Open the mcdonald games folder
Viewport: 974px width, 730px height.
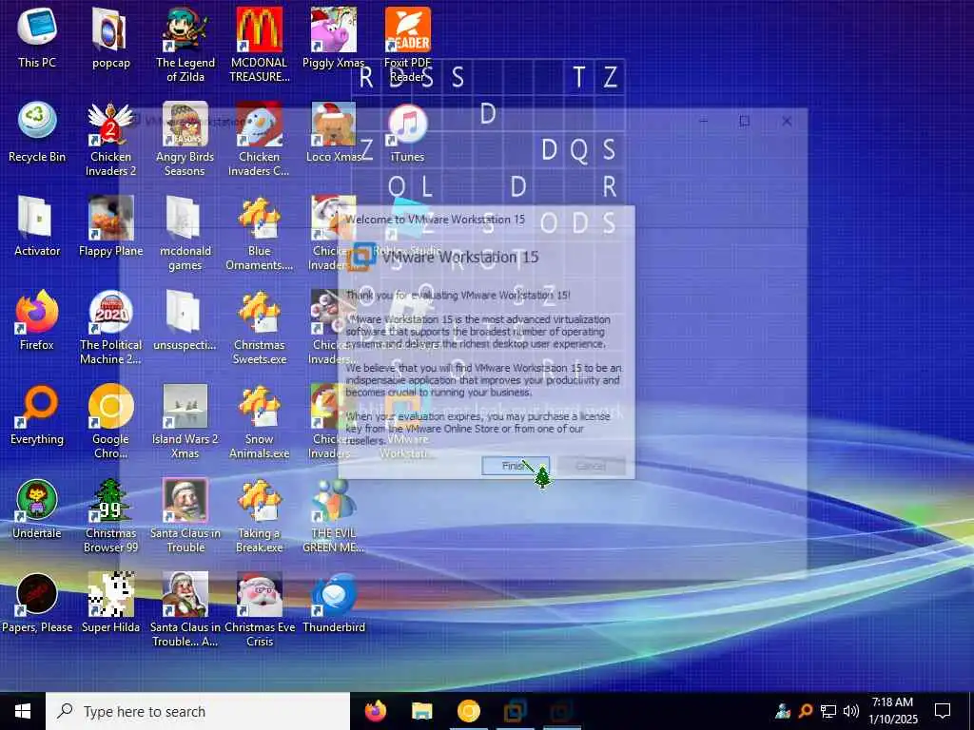(185, 234)
